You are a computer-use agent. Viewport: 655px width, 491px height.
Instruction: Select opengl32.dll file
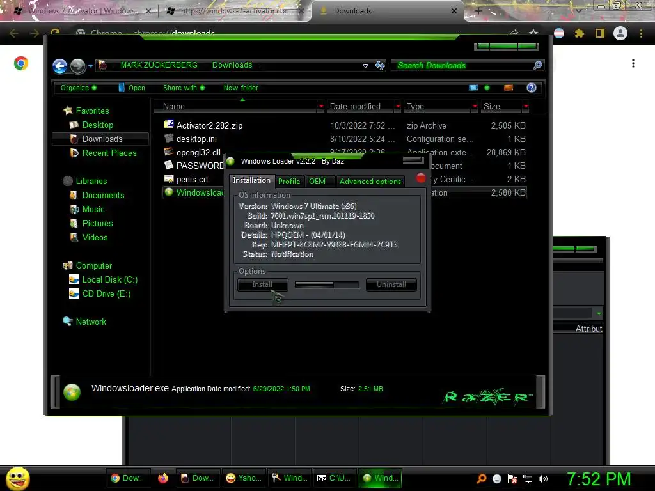coord(192,152)
